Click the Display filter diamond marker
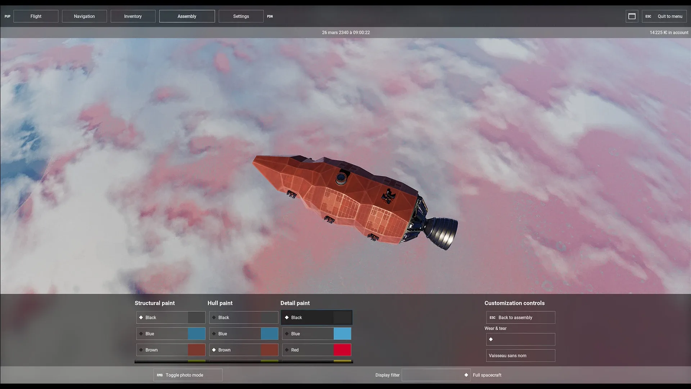This screenshot has height=389, width=691. click(466, 375)
